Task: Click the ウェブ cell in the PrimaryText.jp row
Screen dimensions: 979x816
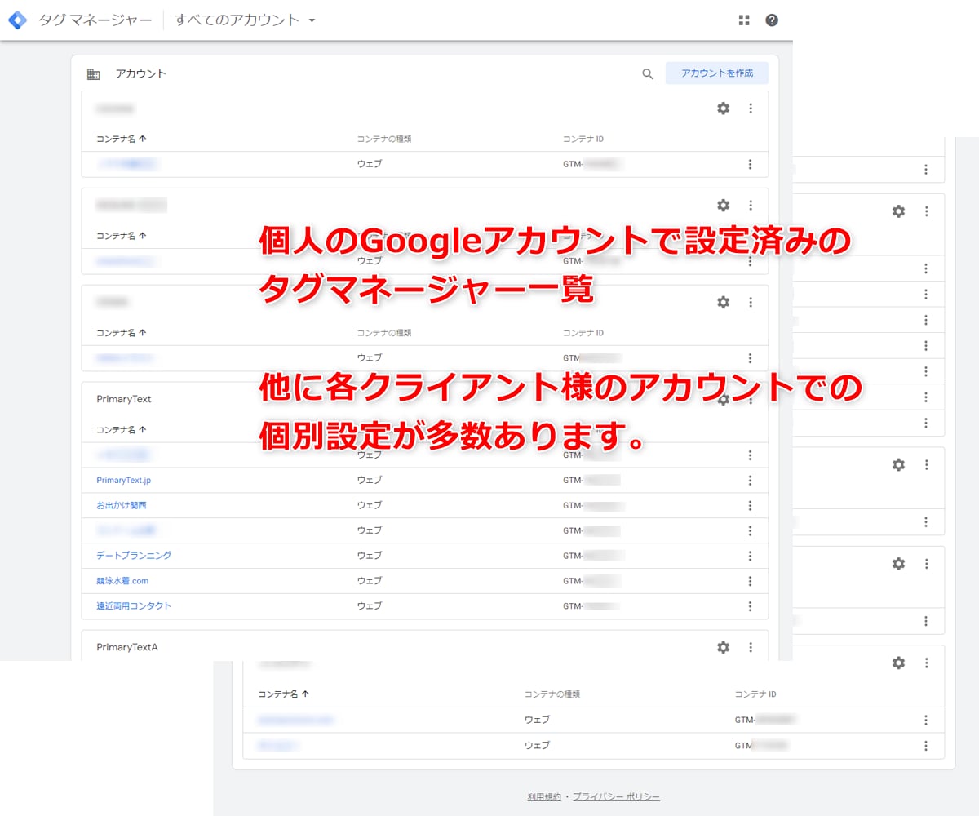Action: point(370,481)
